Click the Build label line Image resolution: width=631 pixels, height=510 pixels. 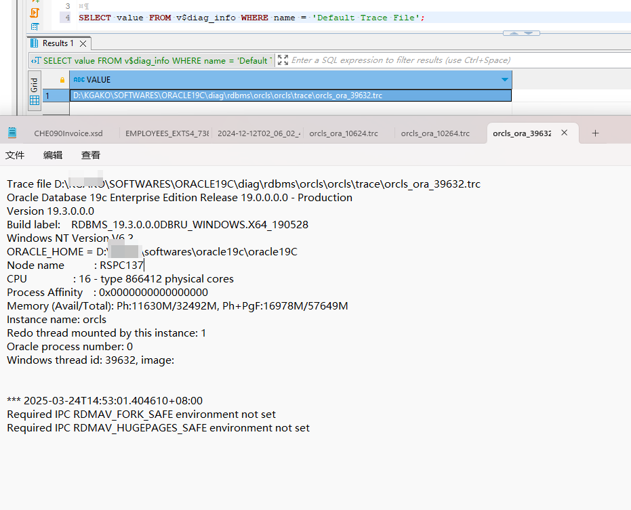[x=157, y=224]
